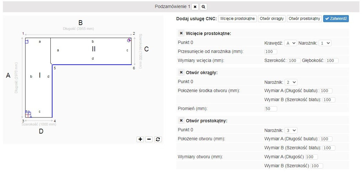Remove the Otwór okrągły section
This screenshot has height=173, width=362.
click(x=181, y=72)
